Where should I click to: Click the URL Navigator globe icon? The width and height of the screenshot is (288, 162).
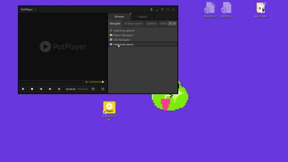coord(111,40)
